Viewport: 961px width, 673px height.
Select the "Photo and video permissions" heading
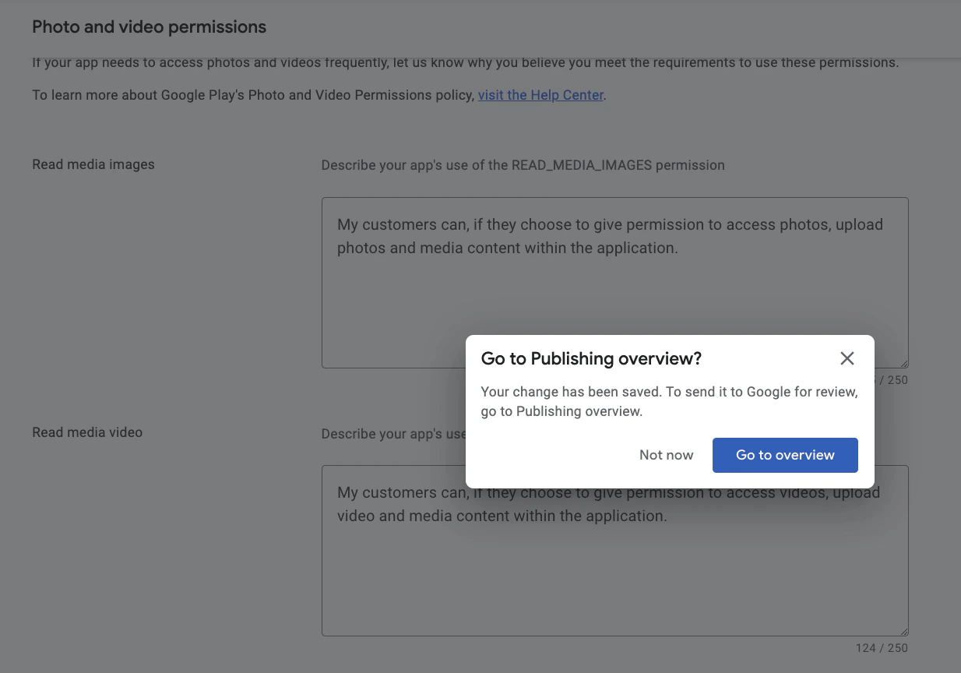[149, 26]
